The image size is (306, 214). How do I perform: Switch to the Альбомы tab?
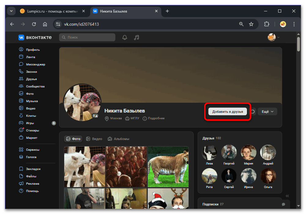coord(118,139)
